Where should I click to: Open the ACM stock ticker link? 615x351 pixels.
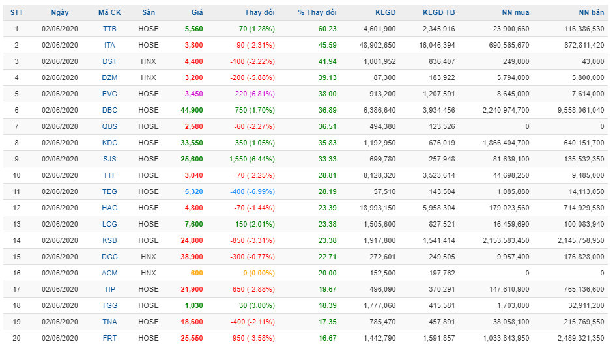[x=109, y=274]
